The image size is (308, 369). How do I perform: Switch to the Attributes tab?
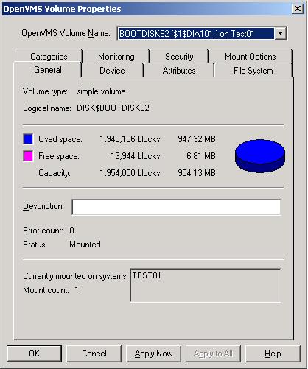tap(179, 71)
